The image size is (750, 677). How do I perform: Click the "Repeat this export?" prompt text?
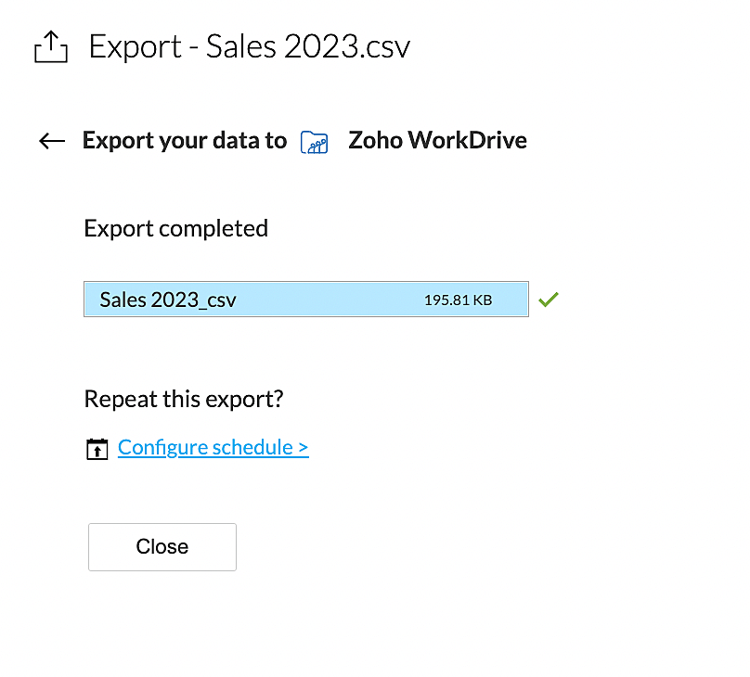coord(183,400)
